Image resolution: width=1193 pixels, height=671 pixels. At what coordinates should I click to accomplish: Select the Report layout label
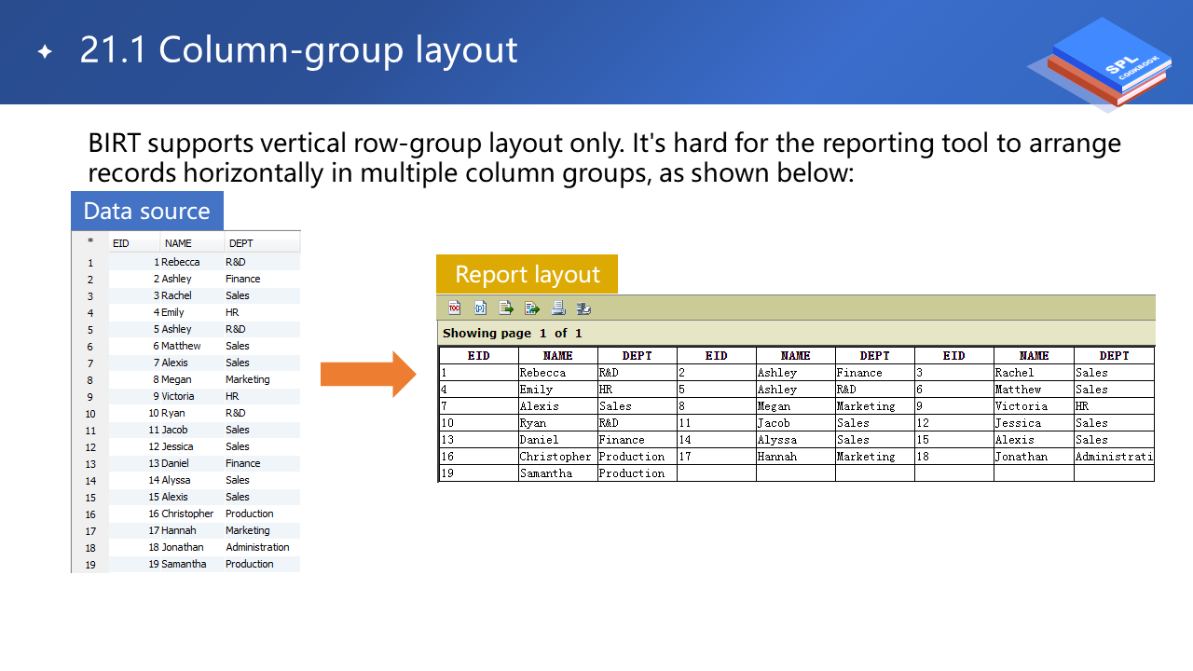click(x=527, y=275)
